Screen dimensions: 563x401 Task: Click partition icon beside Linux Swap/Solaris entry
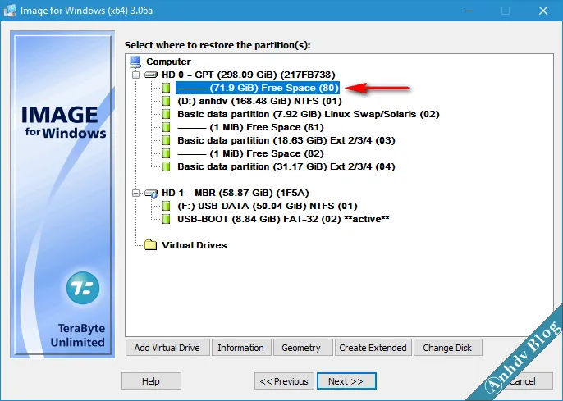coord(166,114)
